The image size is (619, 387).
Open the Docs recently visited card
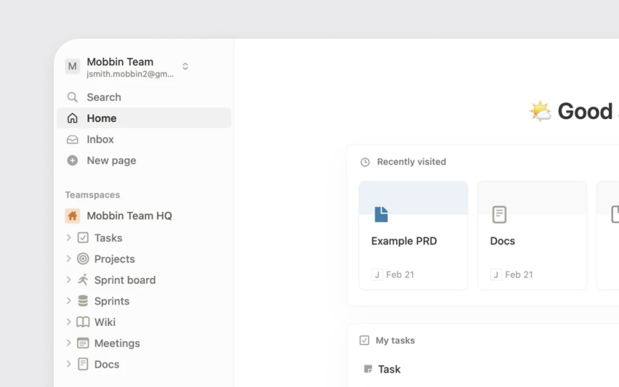532,235
